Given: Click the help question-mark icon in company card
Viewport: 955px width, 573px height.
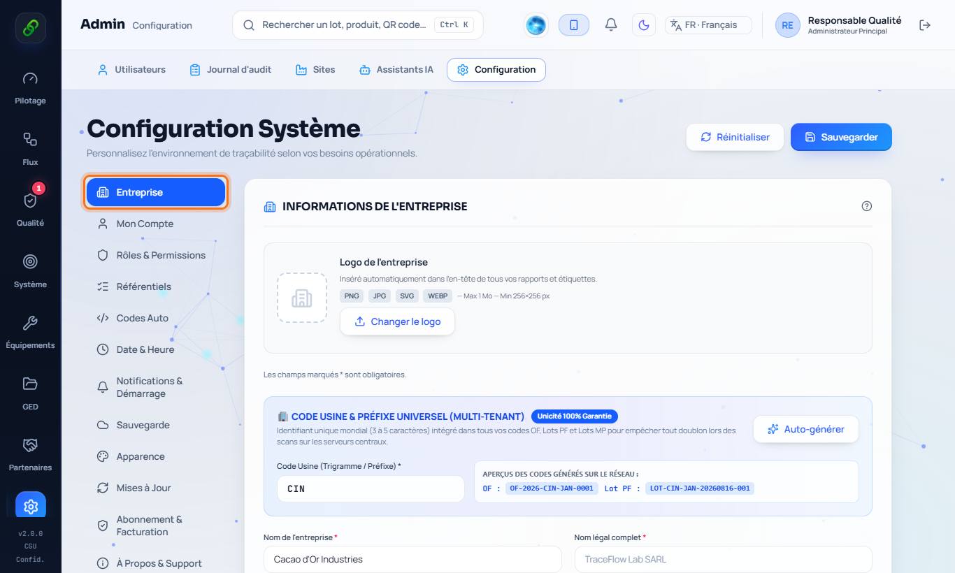Looking at the screenshot, I should click(867, 206).
